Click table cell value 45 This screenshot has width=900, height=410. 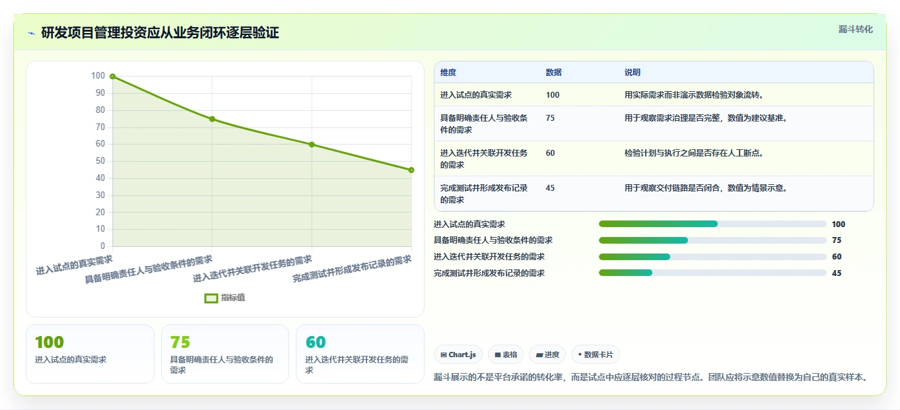pyautogui.click(x=551, y=188)
